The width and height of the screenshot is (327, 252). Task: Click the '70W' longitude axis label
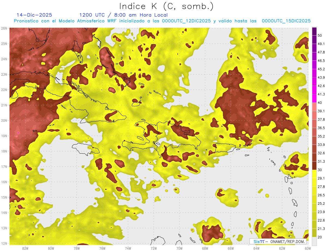pos(179,248)
